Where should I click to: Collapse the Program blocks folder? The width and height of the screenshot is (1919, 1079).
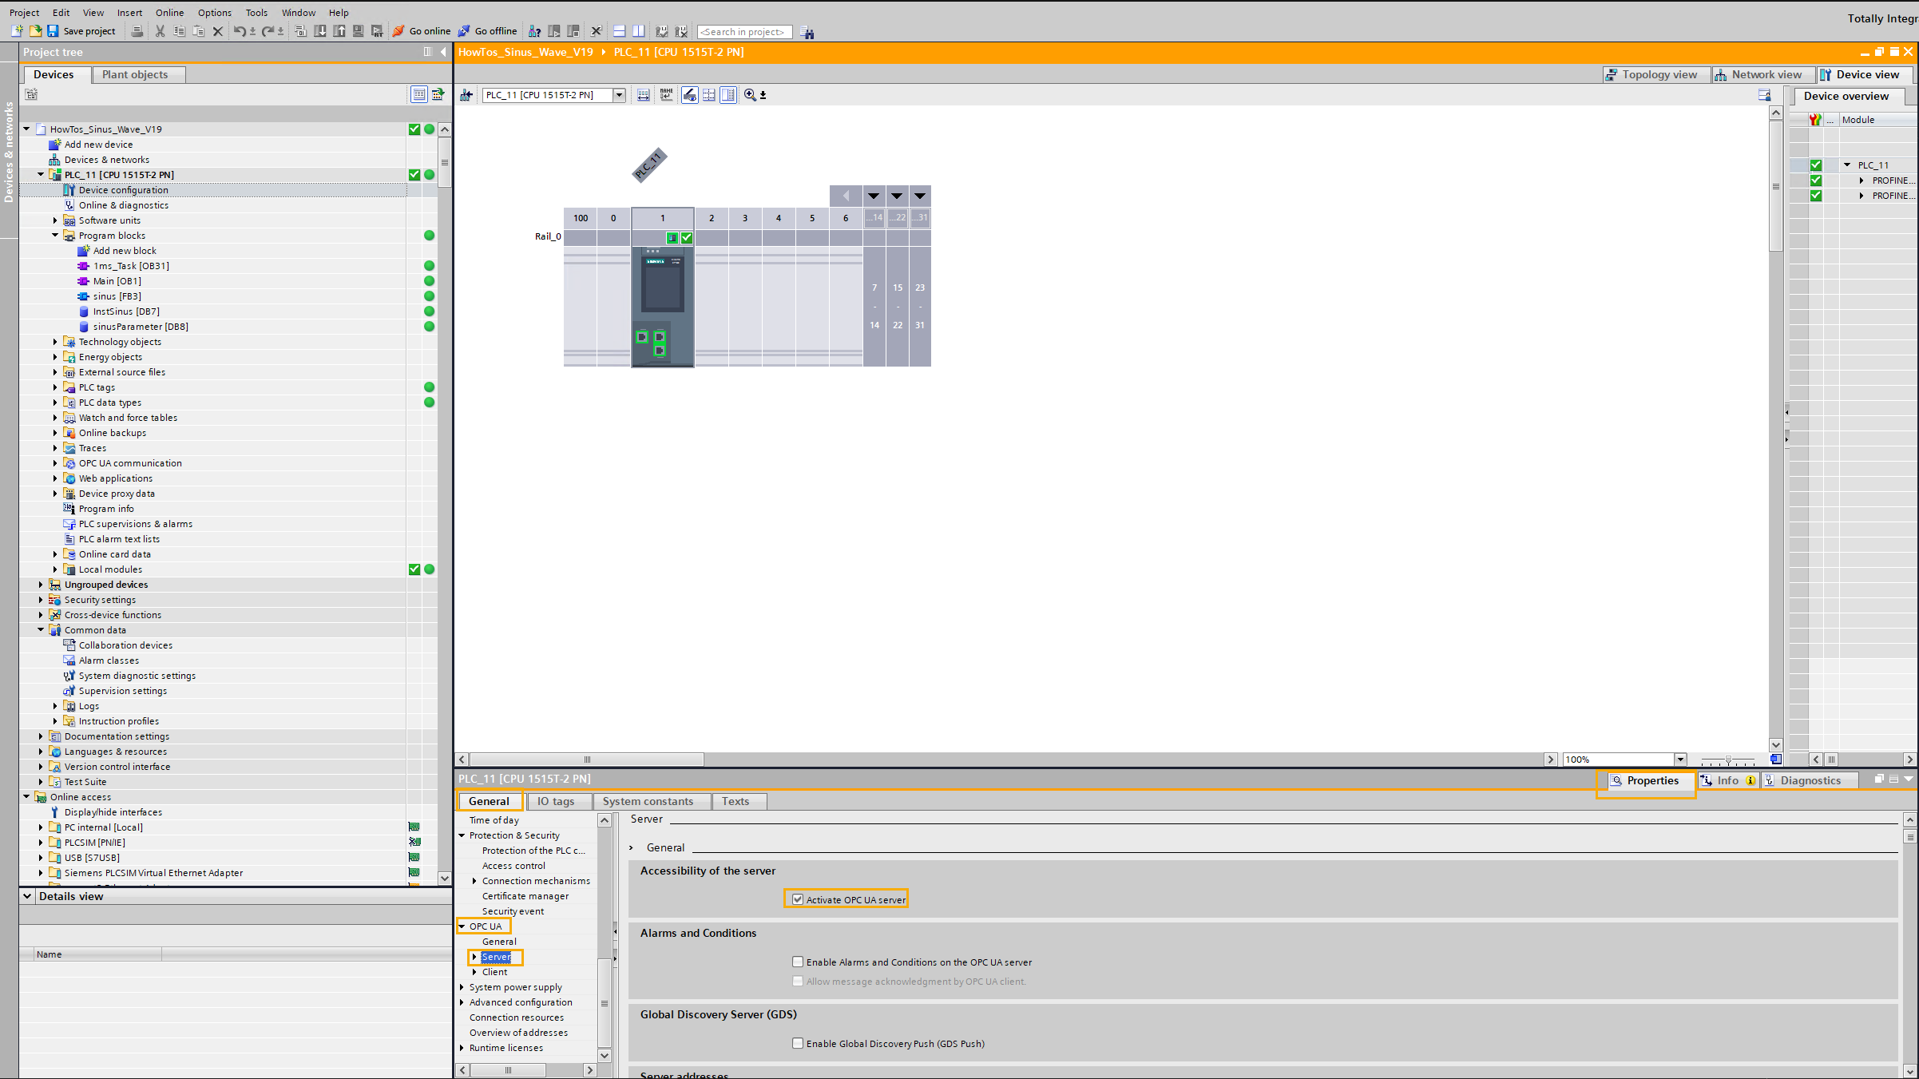55,236
